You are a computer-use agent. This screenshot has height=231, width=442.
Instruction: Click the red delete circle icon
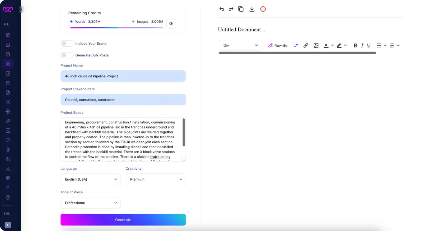(x=263, y=9)
